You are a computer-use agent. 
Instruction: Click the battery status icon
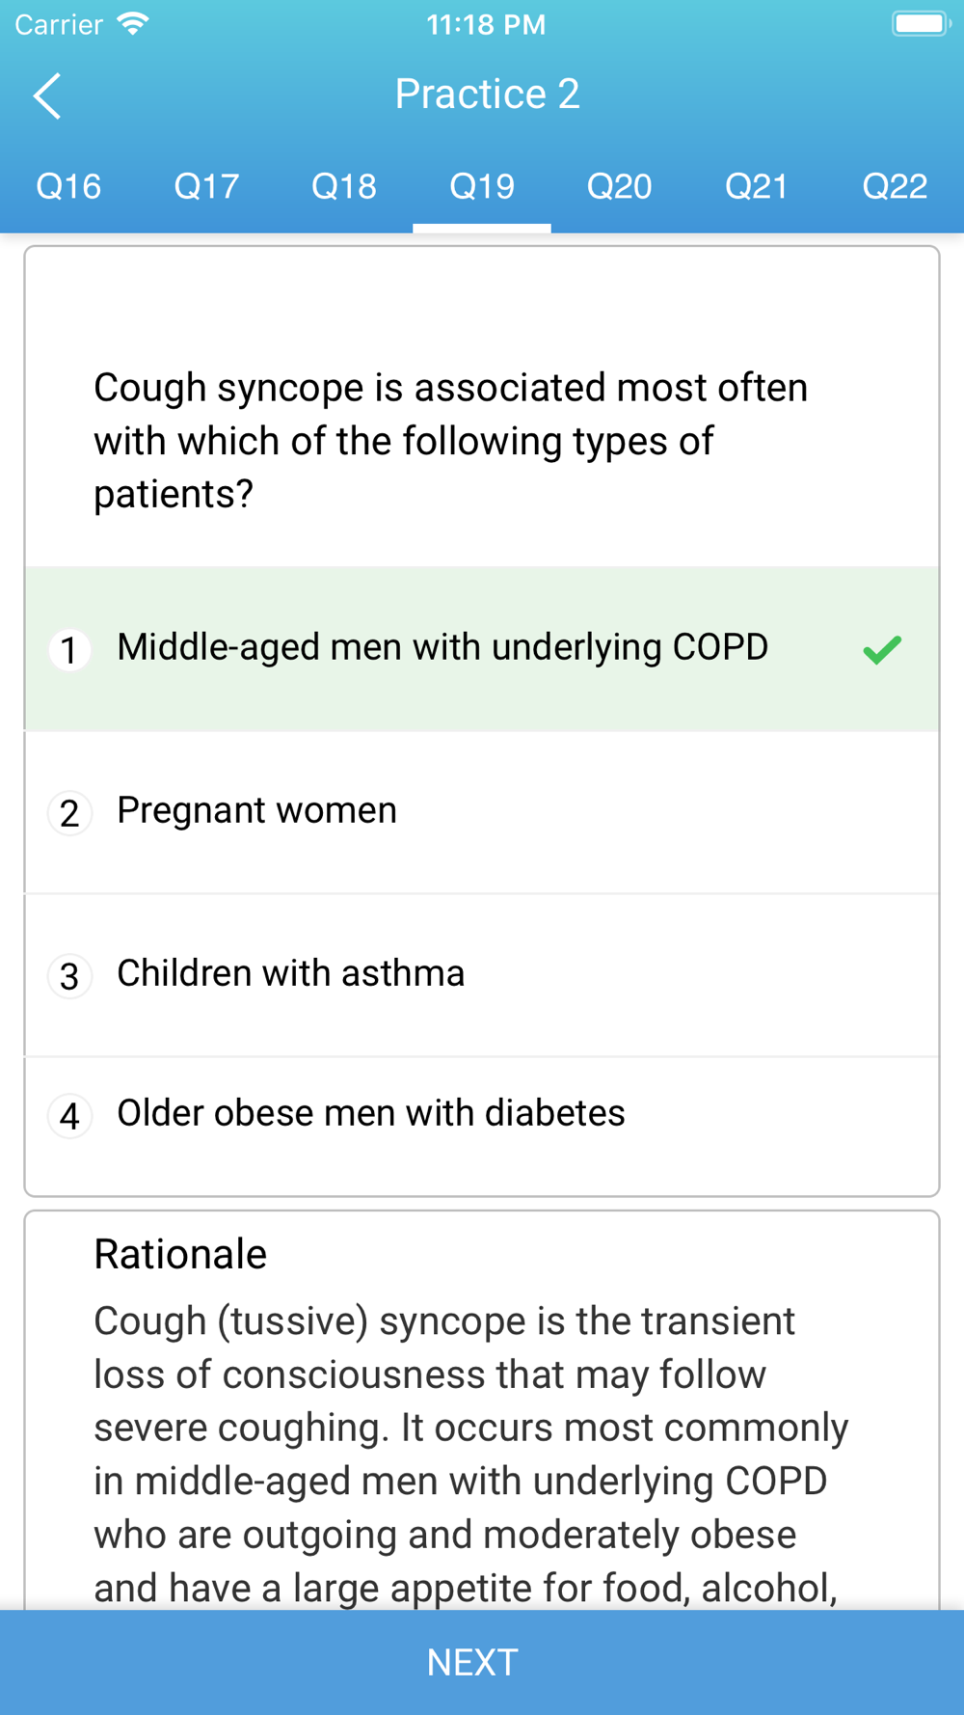[x=921, y=23]
